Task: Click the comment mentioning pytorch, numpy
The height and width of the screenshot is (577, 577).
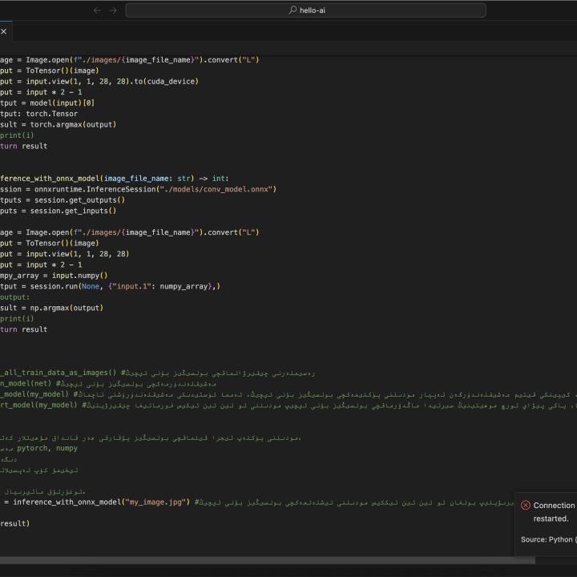Action: coord(48,450)
